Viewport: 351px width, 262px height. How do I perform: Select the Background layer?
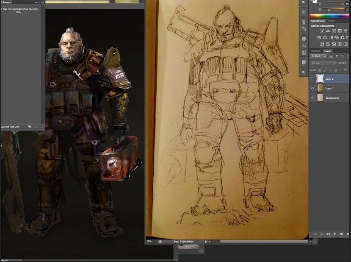(329, 98)
